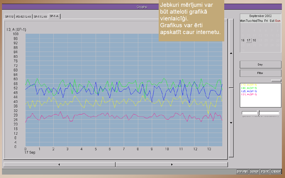Select day 16 in the calendar
The image size is (285, 178).
point(243,40)
